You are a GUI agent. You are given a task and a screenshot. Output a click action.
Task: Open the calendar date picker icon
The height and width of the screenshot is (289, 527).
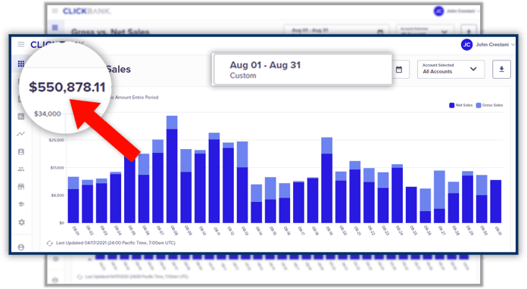(x=399, y=70)
